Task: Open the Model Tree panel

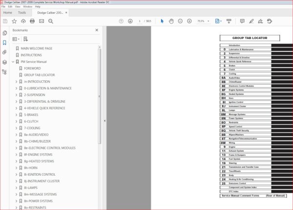Action: tap(4, 72)
